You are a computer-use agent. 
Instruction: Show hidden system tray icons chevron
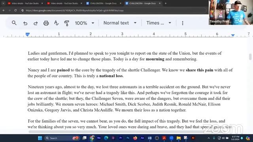point(209,138)
